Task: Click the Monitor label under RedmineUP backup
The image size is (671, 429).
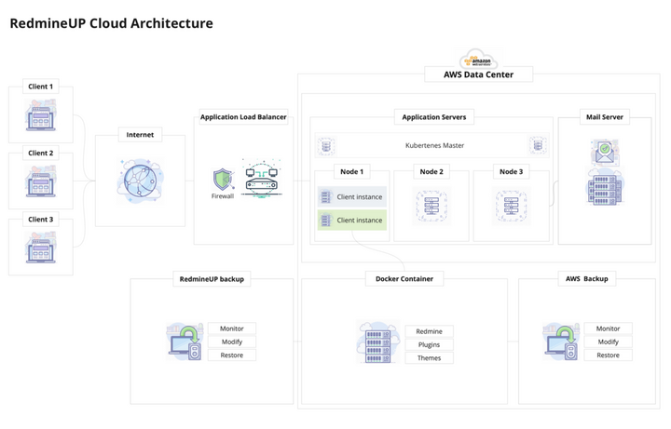Action: click(x=232, y=328)
